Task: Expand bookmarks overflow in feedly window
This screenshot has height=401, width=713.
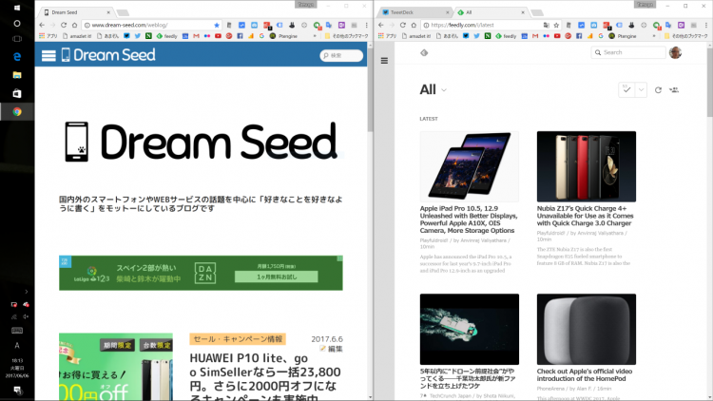Action: coord(654,36)
